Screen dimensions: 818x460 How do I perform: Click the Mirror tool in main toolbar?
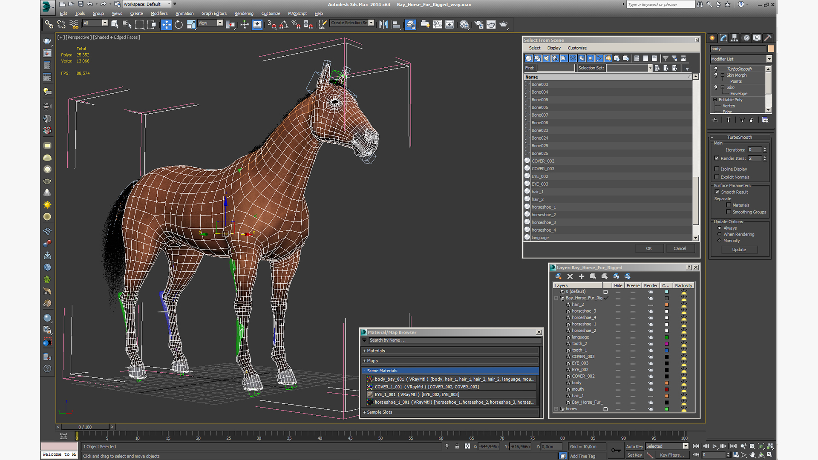tap(383, 24)
